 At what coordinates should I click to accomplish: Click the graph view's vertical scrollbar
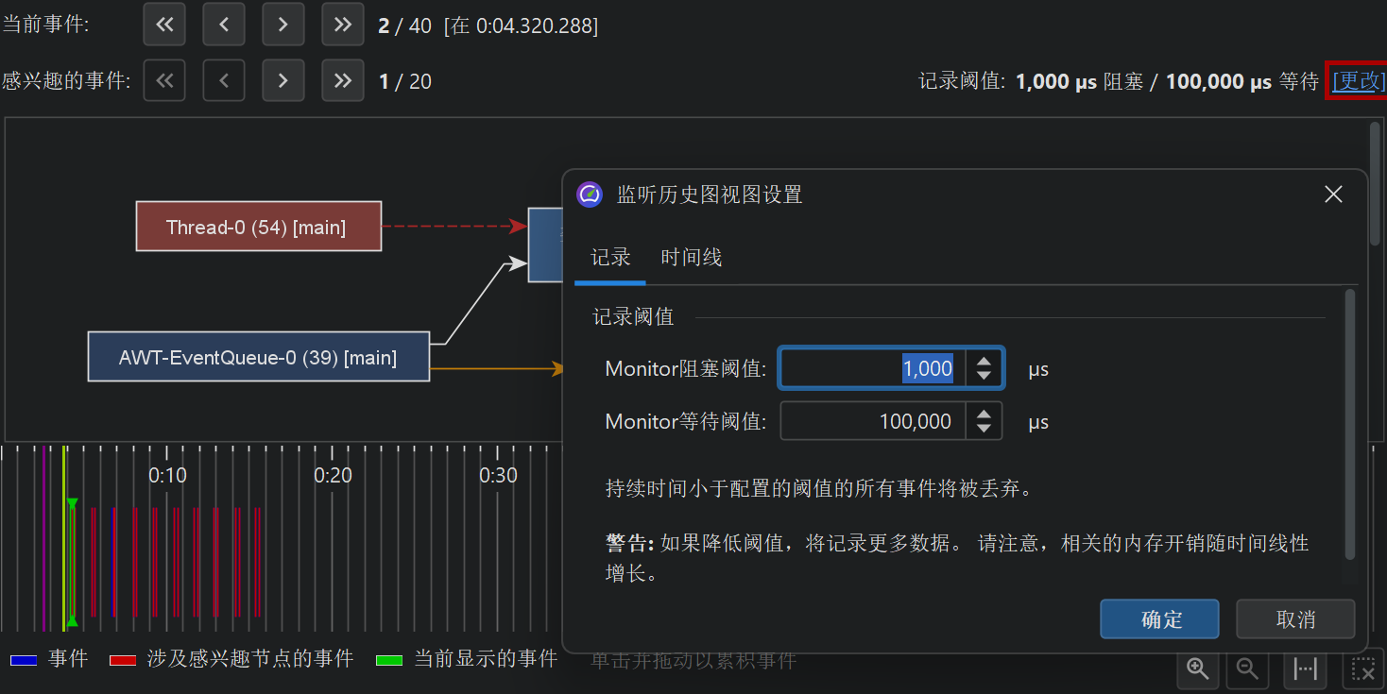click(1375, 184)
